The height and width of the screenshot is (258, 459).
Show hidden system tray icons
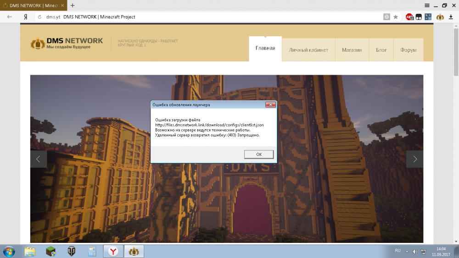408,251
